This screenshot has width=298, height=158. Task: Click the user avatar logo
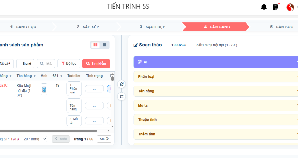point(290,7)
